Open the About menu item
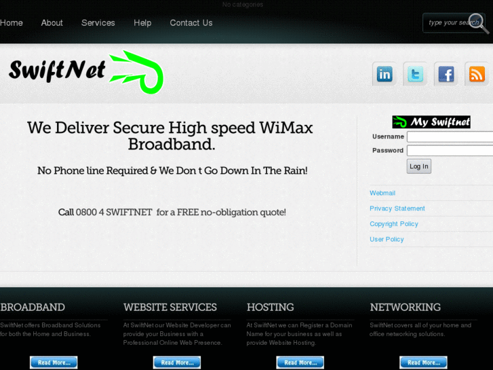This screenshot has width=493, height=370. coord(52,23)
